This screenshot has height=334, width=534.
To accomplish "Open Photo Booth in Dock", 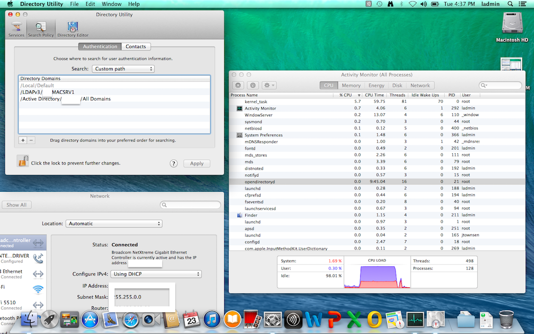I will coord(252,319).
